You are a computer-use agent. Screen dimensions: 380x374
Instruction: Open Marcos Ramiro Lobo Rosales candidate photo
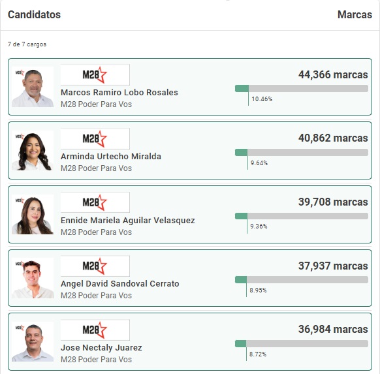(x=33, y=87)
